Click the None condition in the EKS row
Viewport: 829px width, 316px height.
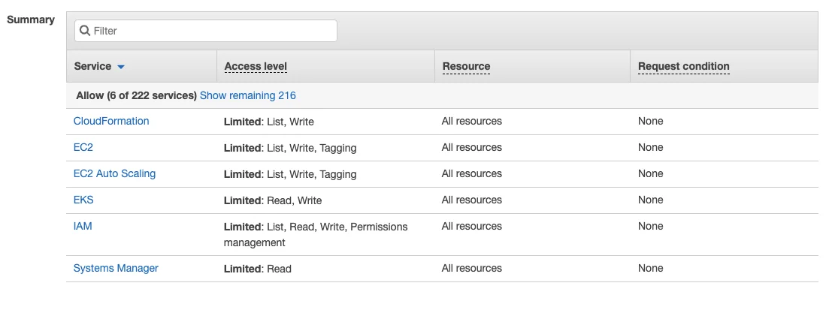click(x=650, y=200)
